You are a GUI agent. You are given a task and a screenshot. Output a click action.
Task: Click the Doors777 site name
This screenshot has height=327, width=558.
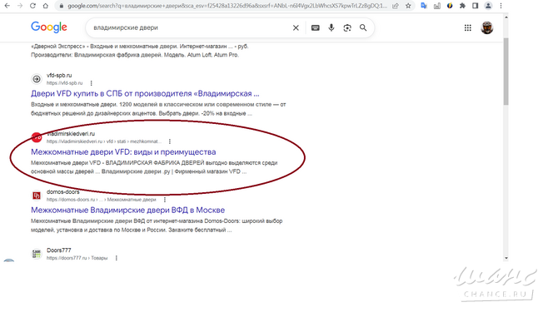(59, 250)
